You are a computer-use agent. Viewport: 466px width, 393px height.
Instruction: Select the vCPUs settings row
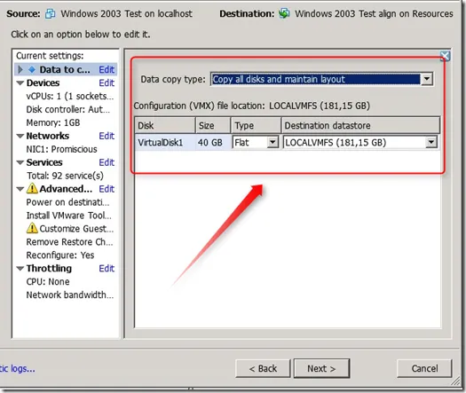pyautogui.click(x=70, y=96)
